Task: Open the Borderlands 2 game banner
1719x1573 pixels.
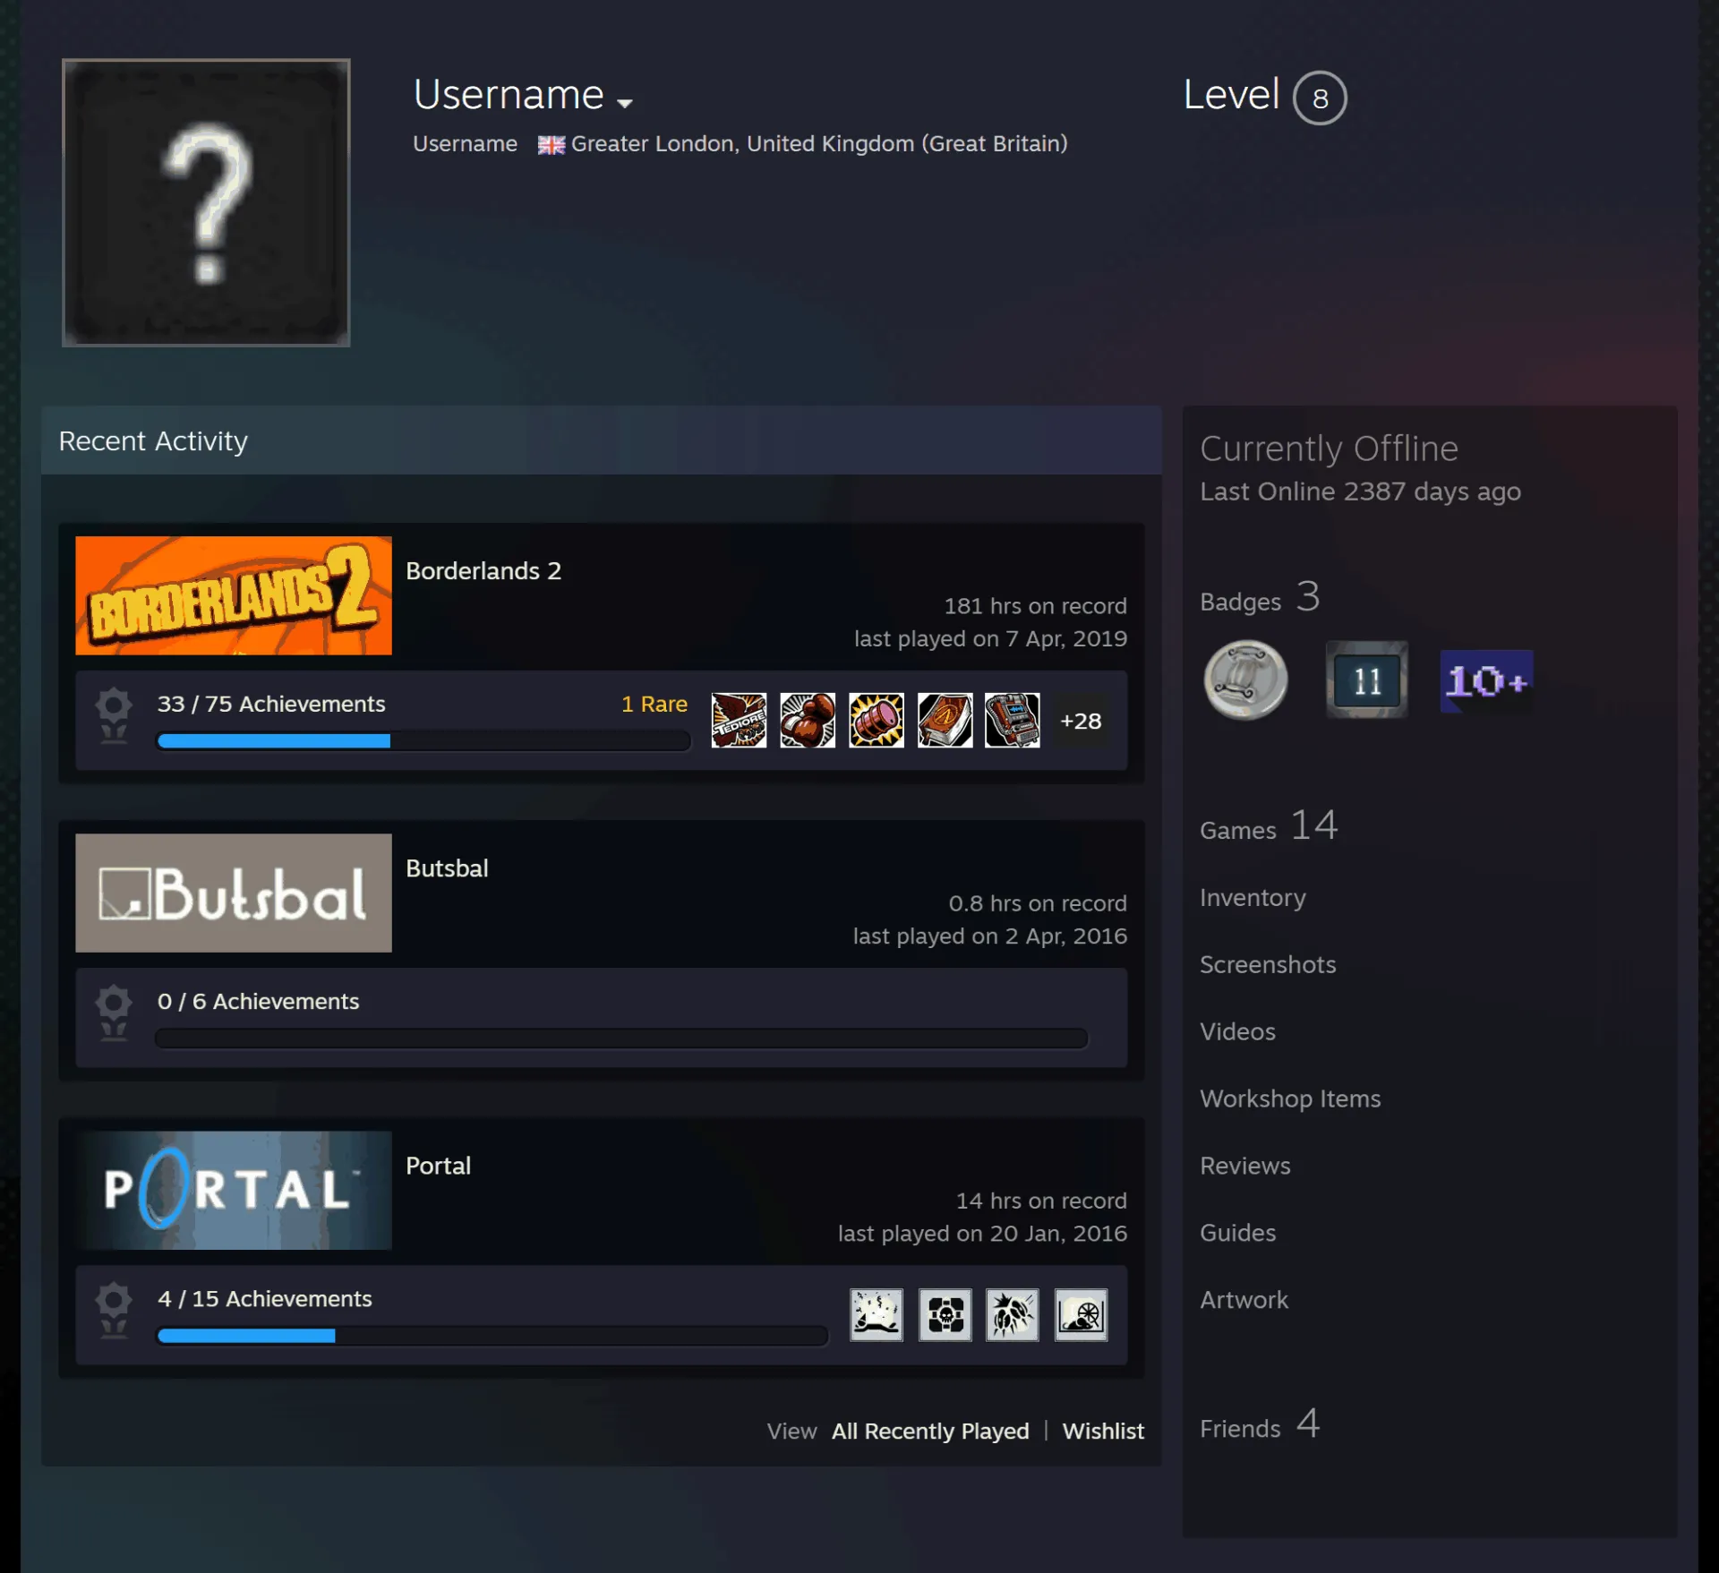Action: click(234, 595)
